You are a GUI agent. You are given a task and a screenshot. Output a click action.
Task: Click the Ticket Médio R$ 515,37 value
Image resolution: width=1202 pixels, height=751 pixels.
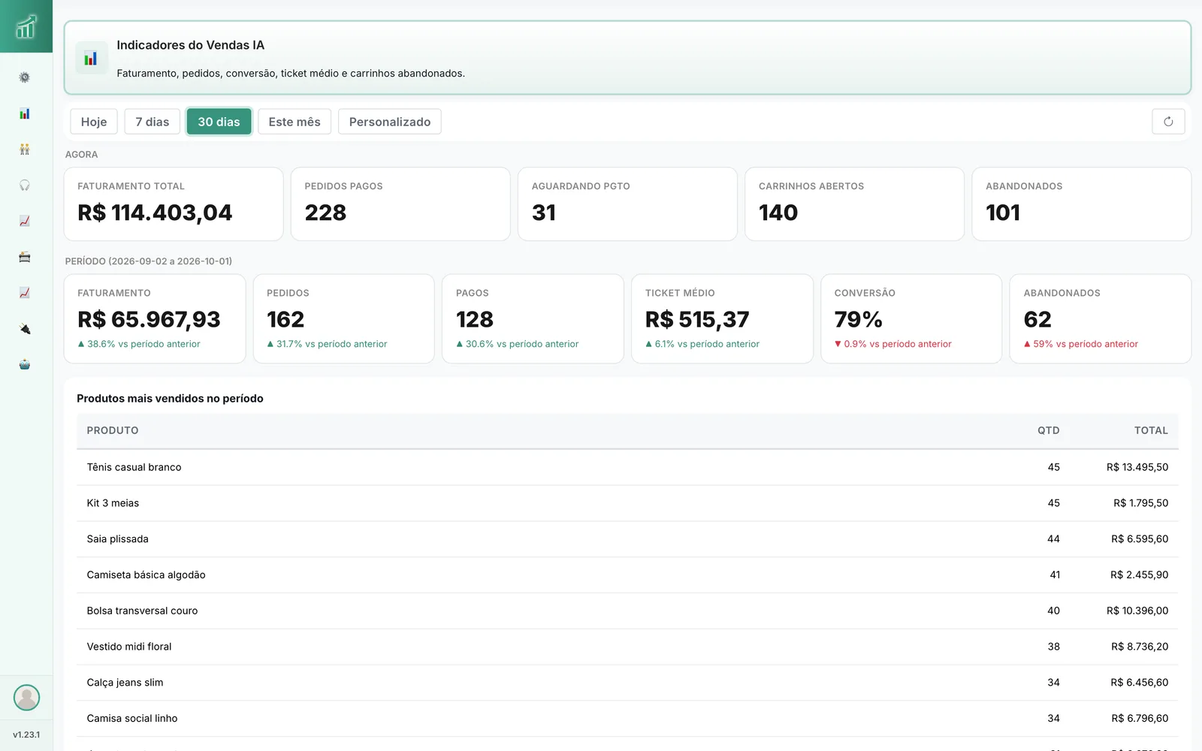tap(697, 319)
